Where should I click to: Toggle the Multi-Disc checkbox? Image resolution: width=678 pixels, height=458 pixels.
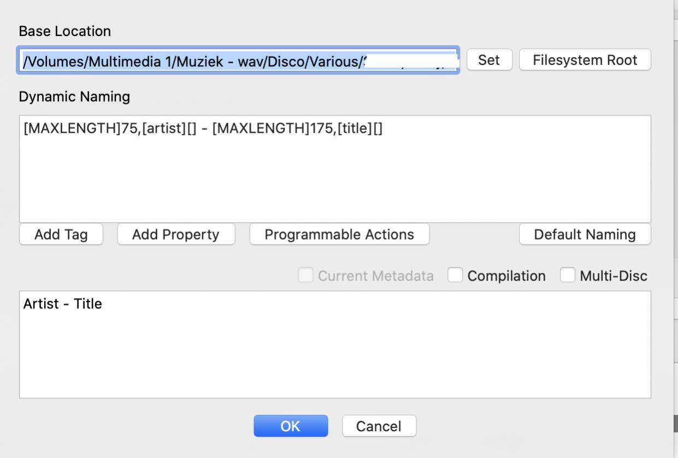[x=568, y=276]
